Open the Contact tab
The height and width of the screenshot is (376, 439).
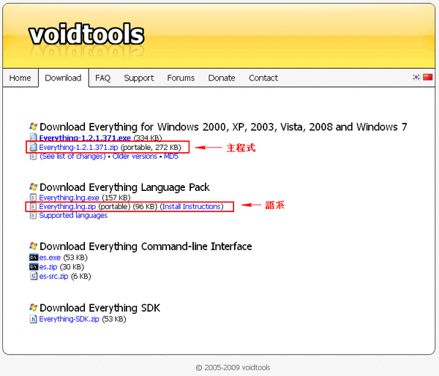click(x=263, y=78)
